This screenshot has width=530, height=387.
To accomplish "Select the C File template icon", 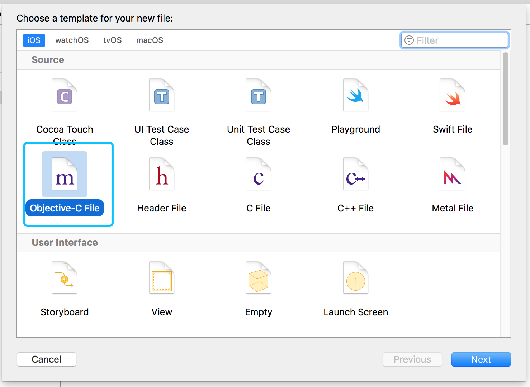I will [259, 174].
